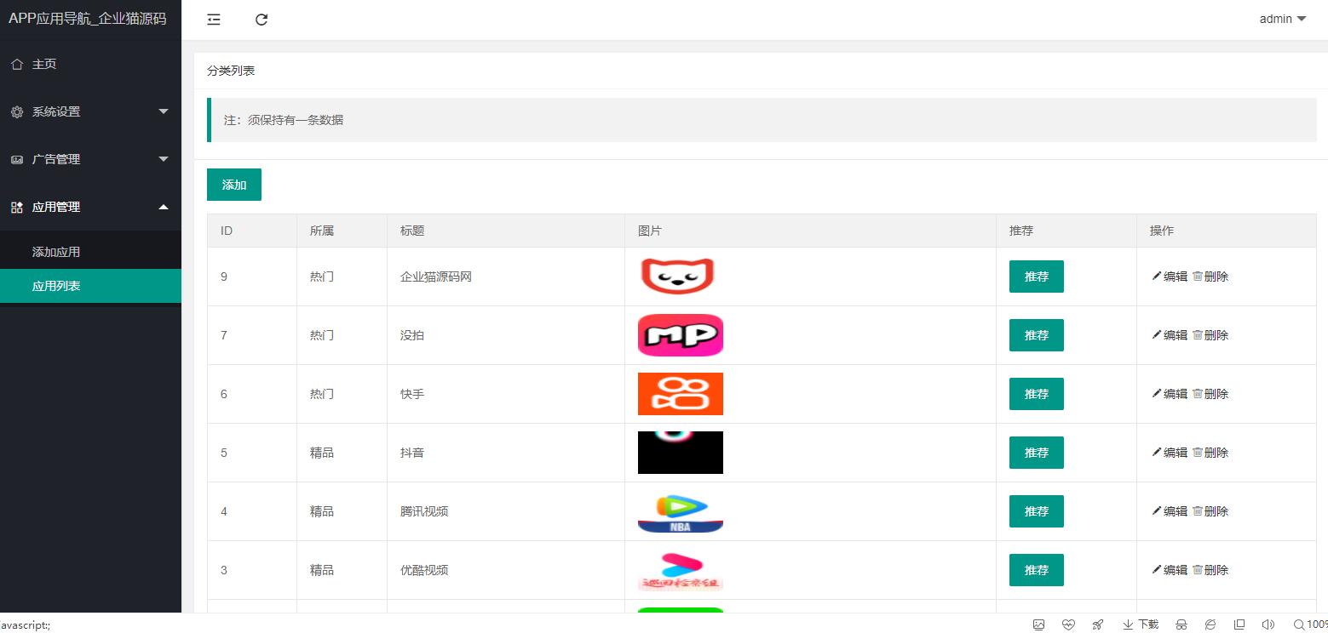Image resolution: width=1328 pixels, height=633 pixels.
Task: Click 推荐 button for 抖音 row
Action: point(1036,453)
